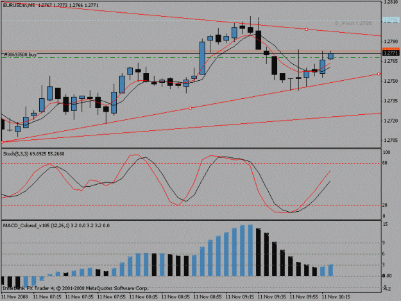This screenshot has height=301, width=401.
Task: Select anchor point on descending upper trendline
Action: [x=307, y=30]
